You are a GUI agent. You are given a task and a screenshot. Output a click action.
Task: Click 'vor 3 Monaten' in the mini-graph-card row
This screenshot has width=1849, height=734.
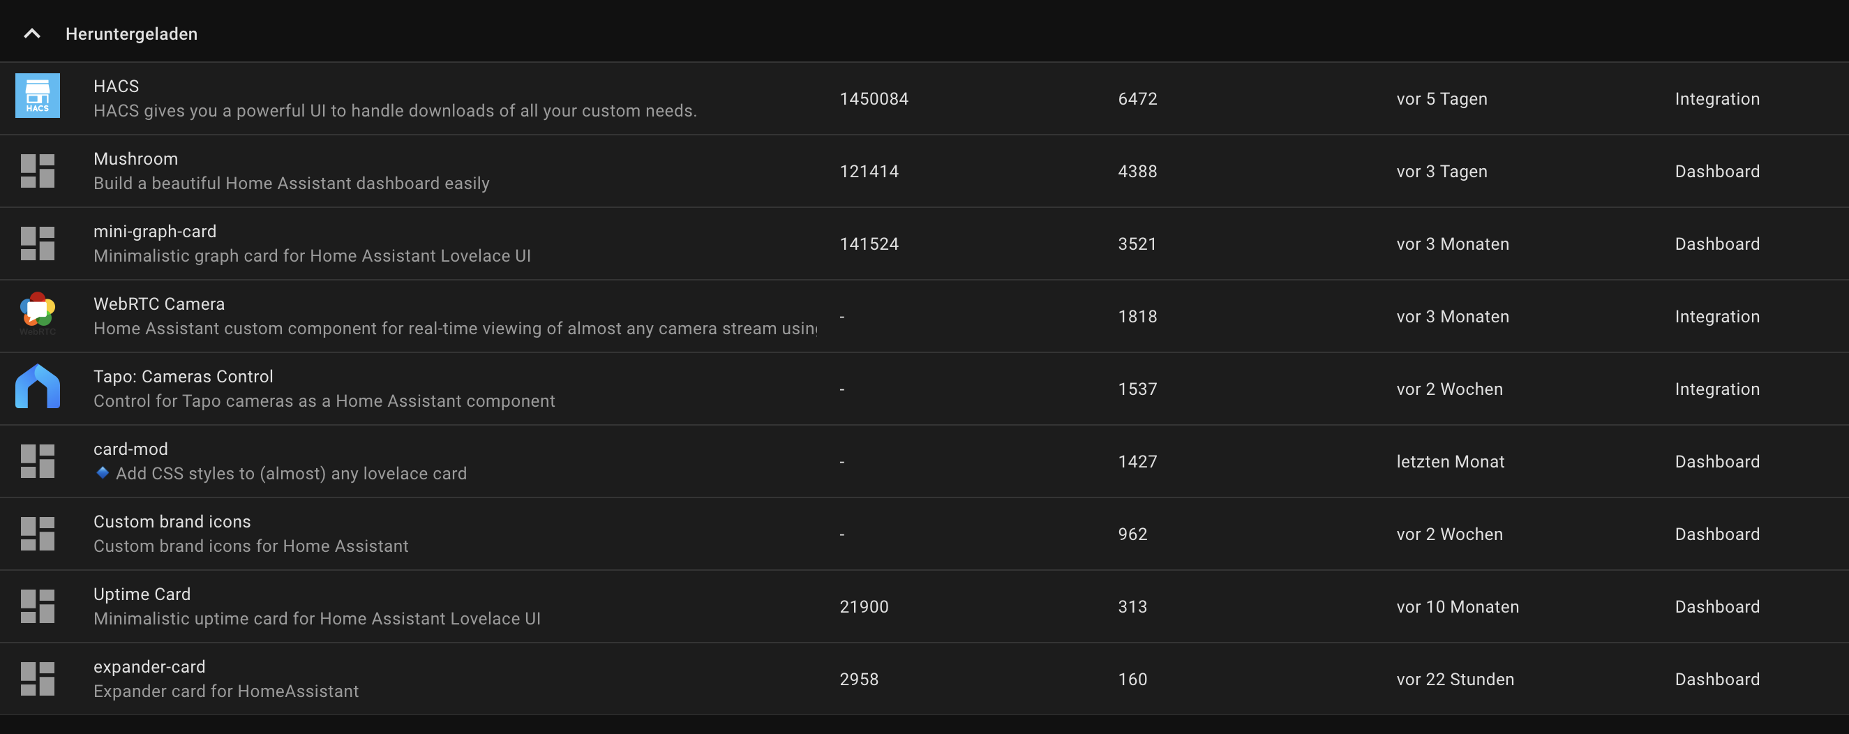(1453, 244)
